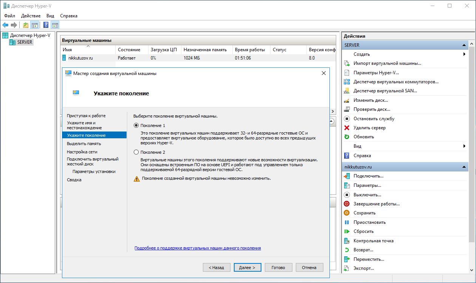The height and width of the screenshot is (283, 476).
Task: Click the back arrow toolbar icon
Action: tap(5, 25)
